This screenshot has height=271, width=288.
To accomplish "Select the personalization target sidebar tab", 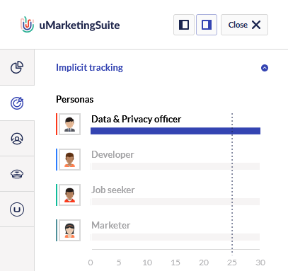I will [17, 103].
